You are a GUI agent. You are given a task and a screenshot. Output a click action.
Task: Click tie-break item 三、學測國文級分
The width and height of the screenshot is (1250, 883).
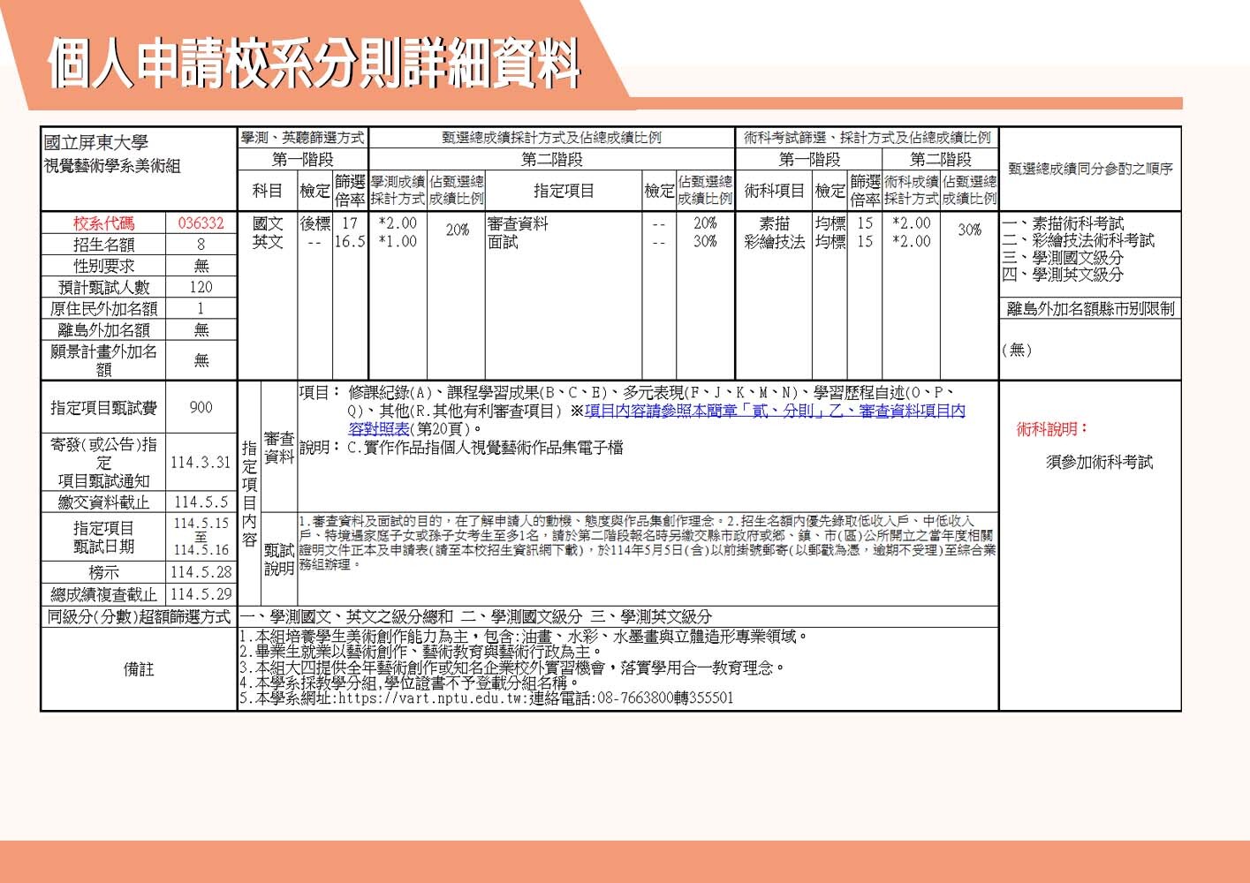(1063, 258)
